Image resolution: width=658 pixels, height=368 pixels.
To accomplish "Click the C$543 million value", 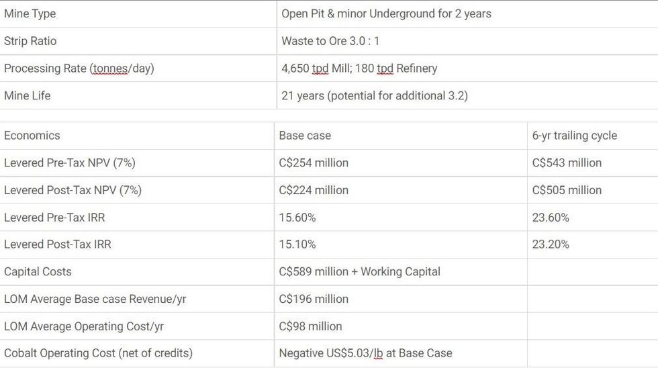I will pos(567,163).
